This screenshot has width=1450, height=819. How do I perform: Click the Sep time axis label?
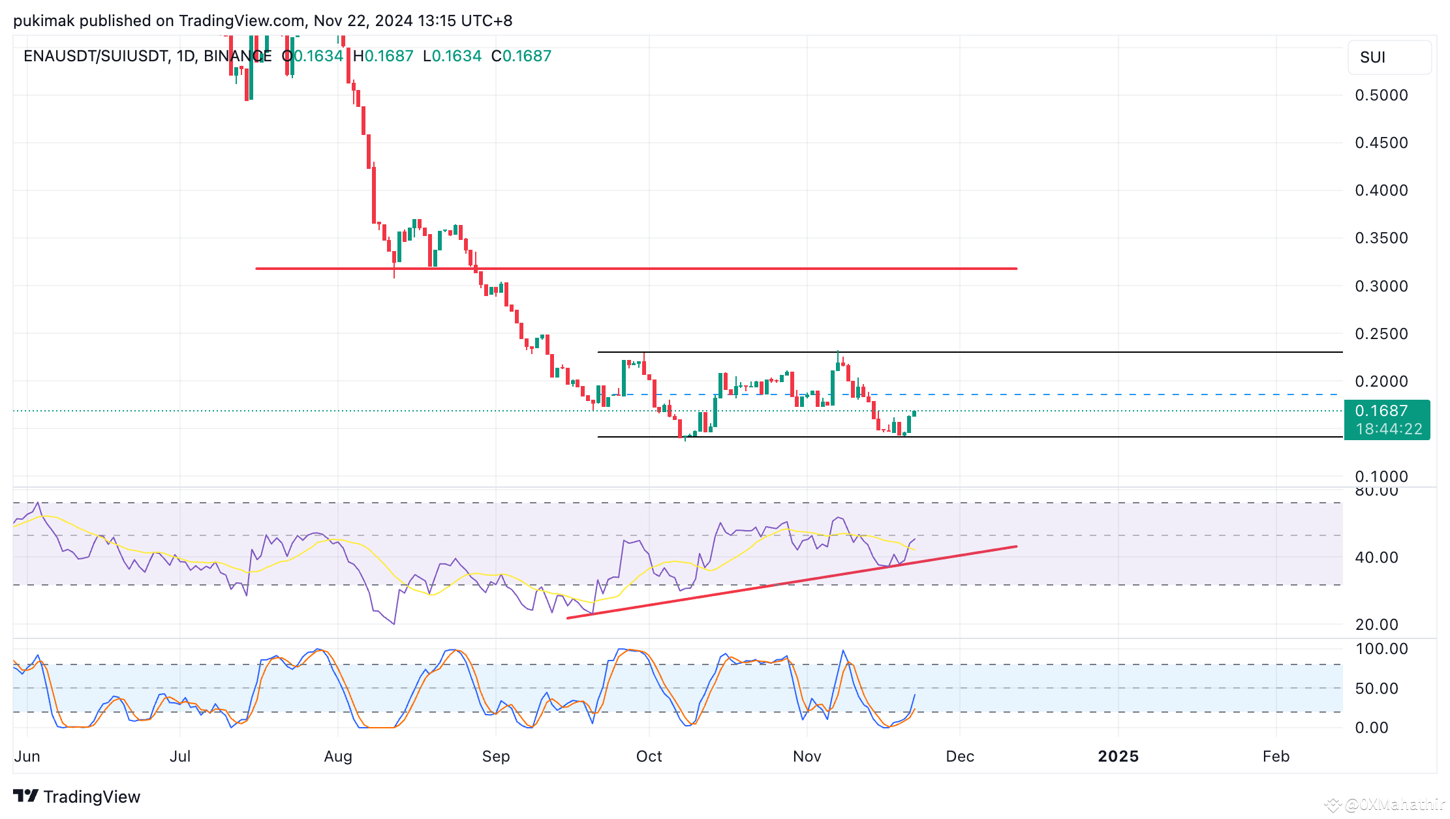point(496,756)
